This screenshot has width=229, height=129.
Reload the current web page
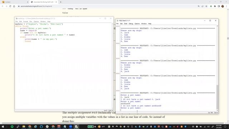(10, 6)
